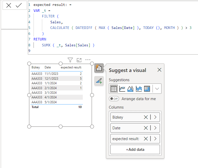Viewport: 198px width, 168px height.
Task: Select the 5/1/2024 date cell
Action: click(51, 102)
